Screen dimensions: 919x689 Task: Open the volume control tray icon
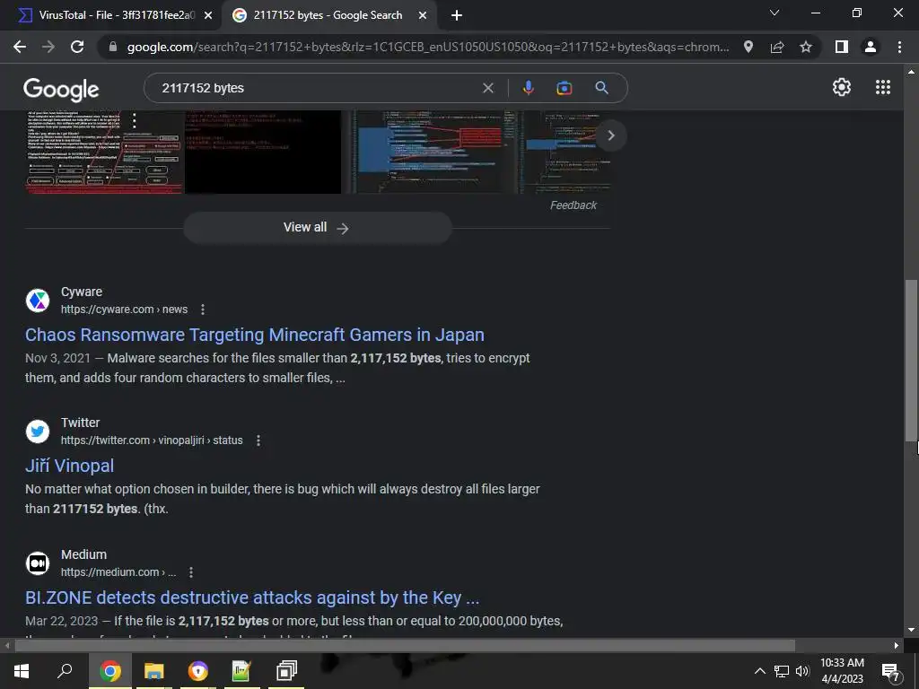802,671
